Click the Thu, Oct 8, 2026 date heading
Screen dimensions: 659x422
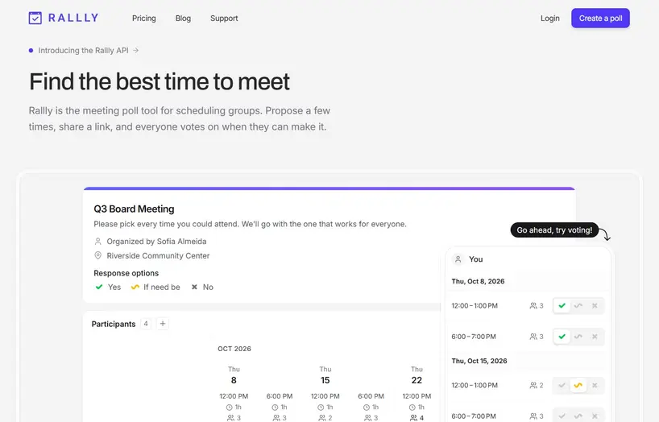pos(478,281)
